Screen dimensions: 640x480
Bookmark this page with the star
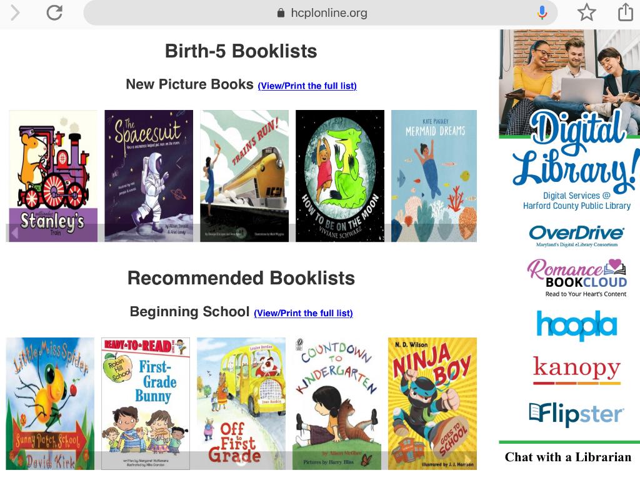tap(586, 12)
